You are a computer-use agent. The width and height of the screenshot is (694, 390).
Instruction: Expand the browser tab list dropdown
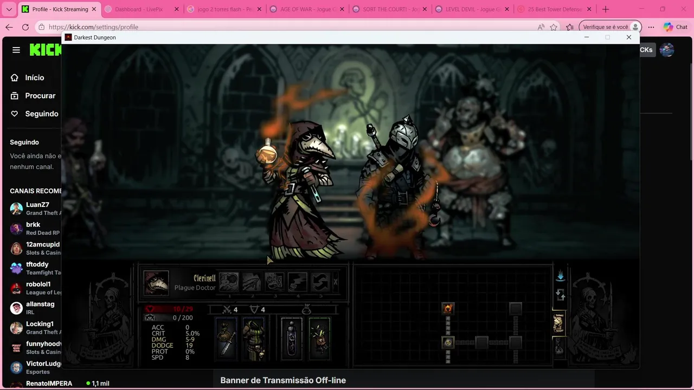point(9,9)
